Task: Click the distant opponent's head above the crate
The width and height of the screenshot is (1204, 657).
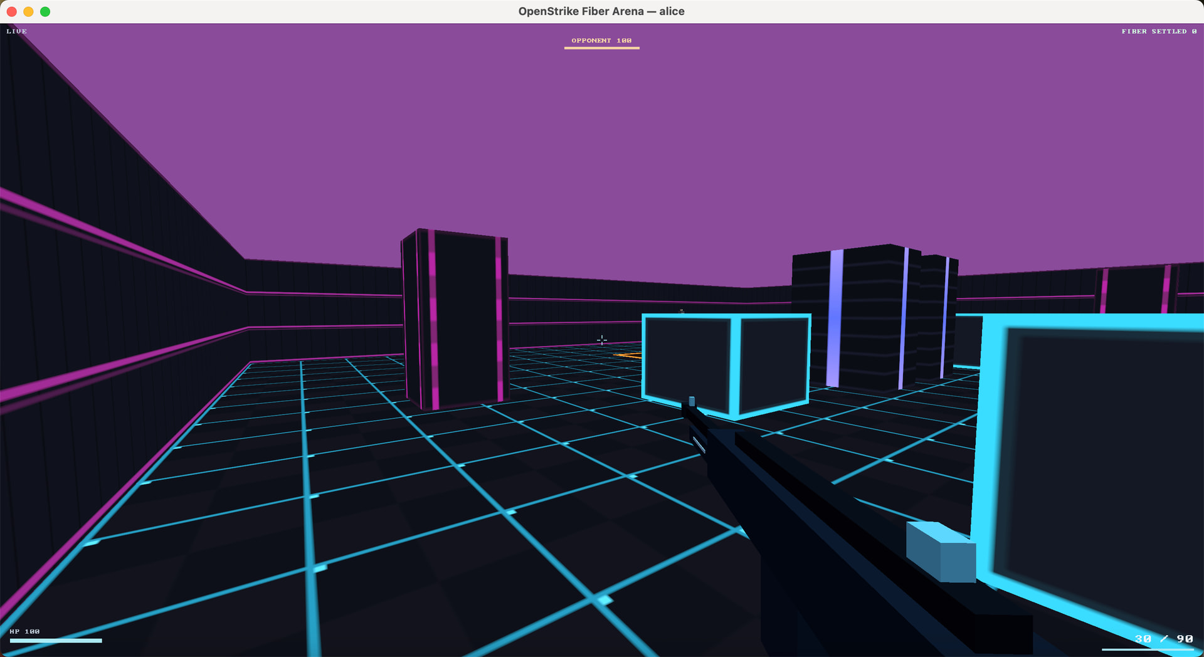Action: (x=682, y=310)
